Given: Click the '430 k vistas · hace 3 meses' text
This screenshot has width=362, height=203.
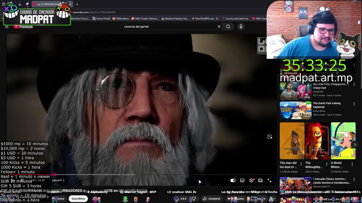Looking at the screenshot, I should point(327,115).
